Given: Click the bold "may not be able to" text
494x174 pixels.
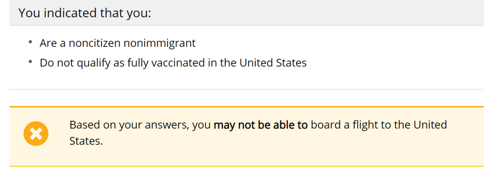Looking at the screenshot, I should coord(261,125).
